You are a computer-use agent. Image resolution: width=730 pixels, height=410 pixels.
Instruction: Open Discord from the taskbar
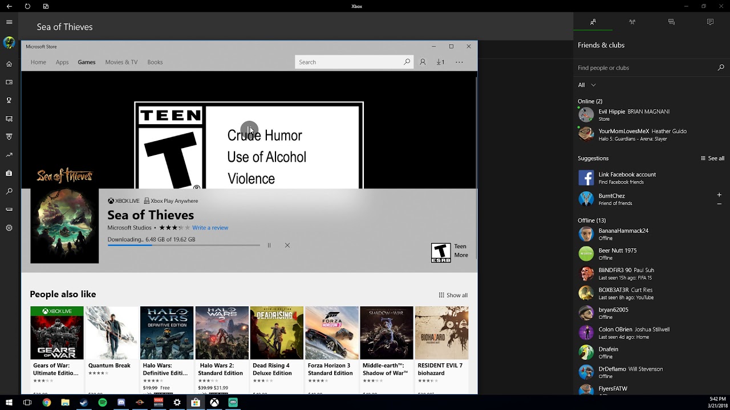click(x=121, y=402)
